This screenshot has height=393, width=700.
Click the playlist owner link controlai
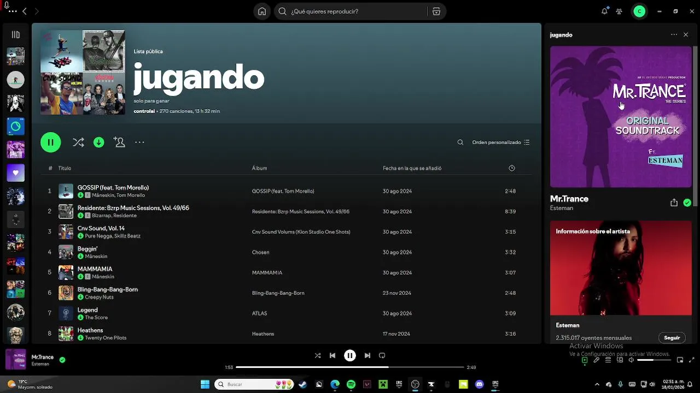(x=144, y=111)
